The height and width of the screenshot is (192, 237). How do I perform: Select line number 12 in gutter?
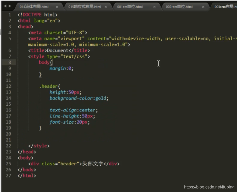click(8, 86)
